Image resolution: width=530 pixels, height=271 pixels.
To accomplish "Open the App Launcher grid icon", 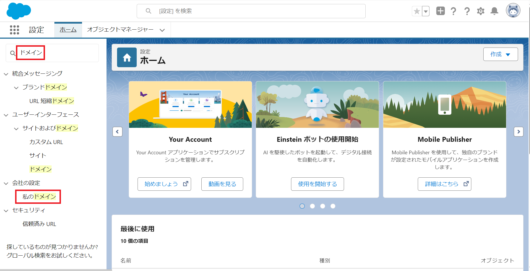I will tap(14, 30).
